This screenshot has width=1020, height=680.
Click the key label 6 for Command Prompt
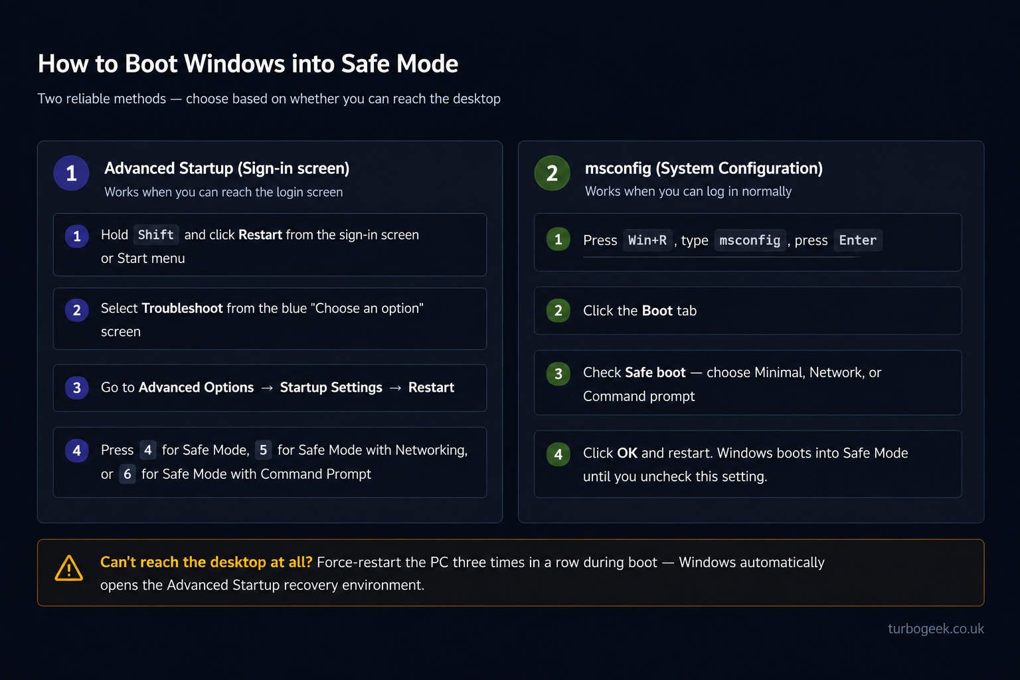pyautogui.click(x=127, y=474)
